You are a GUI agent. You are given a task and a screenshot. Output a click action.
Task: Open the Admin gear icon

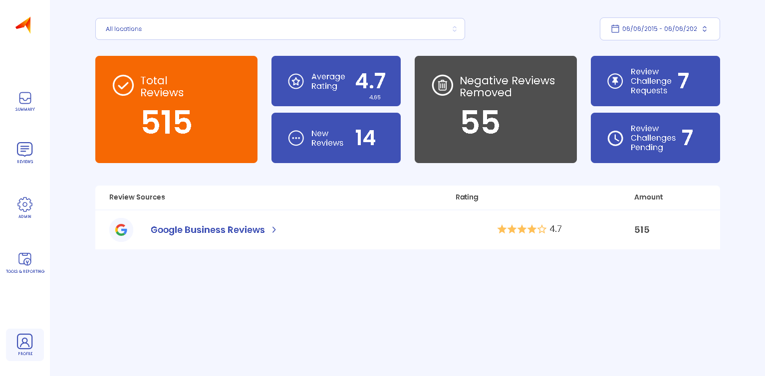point(25,204)
